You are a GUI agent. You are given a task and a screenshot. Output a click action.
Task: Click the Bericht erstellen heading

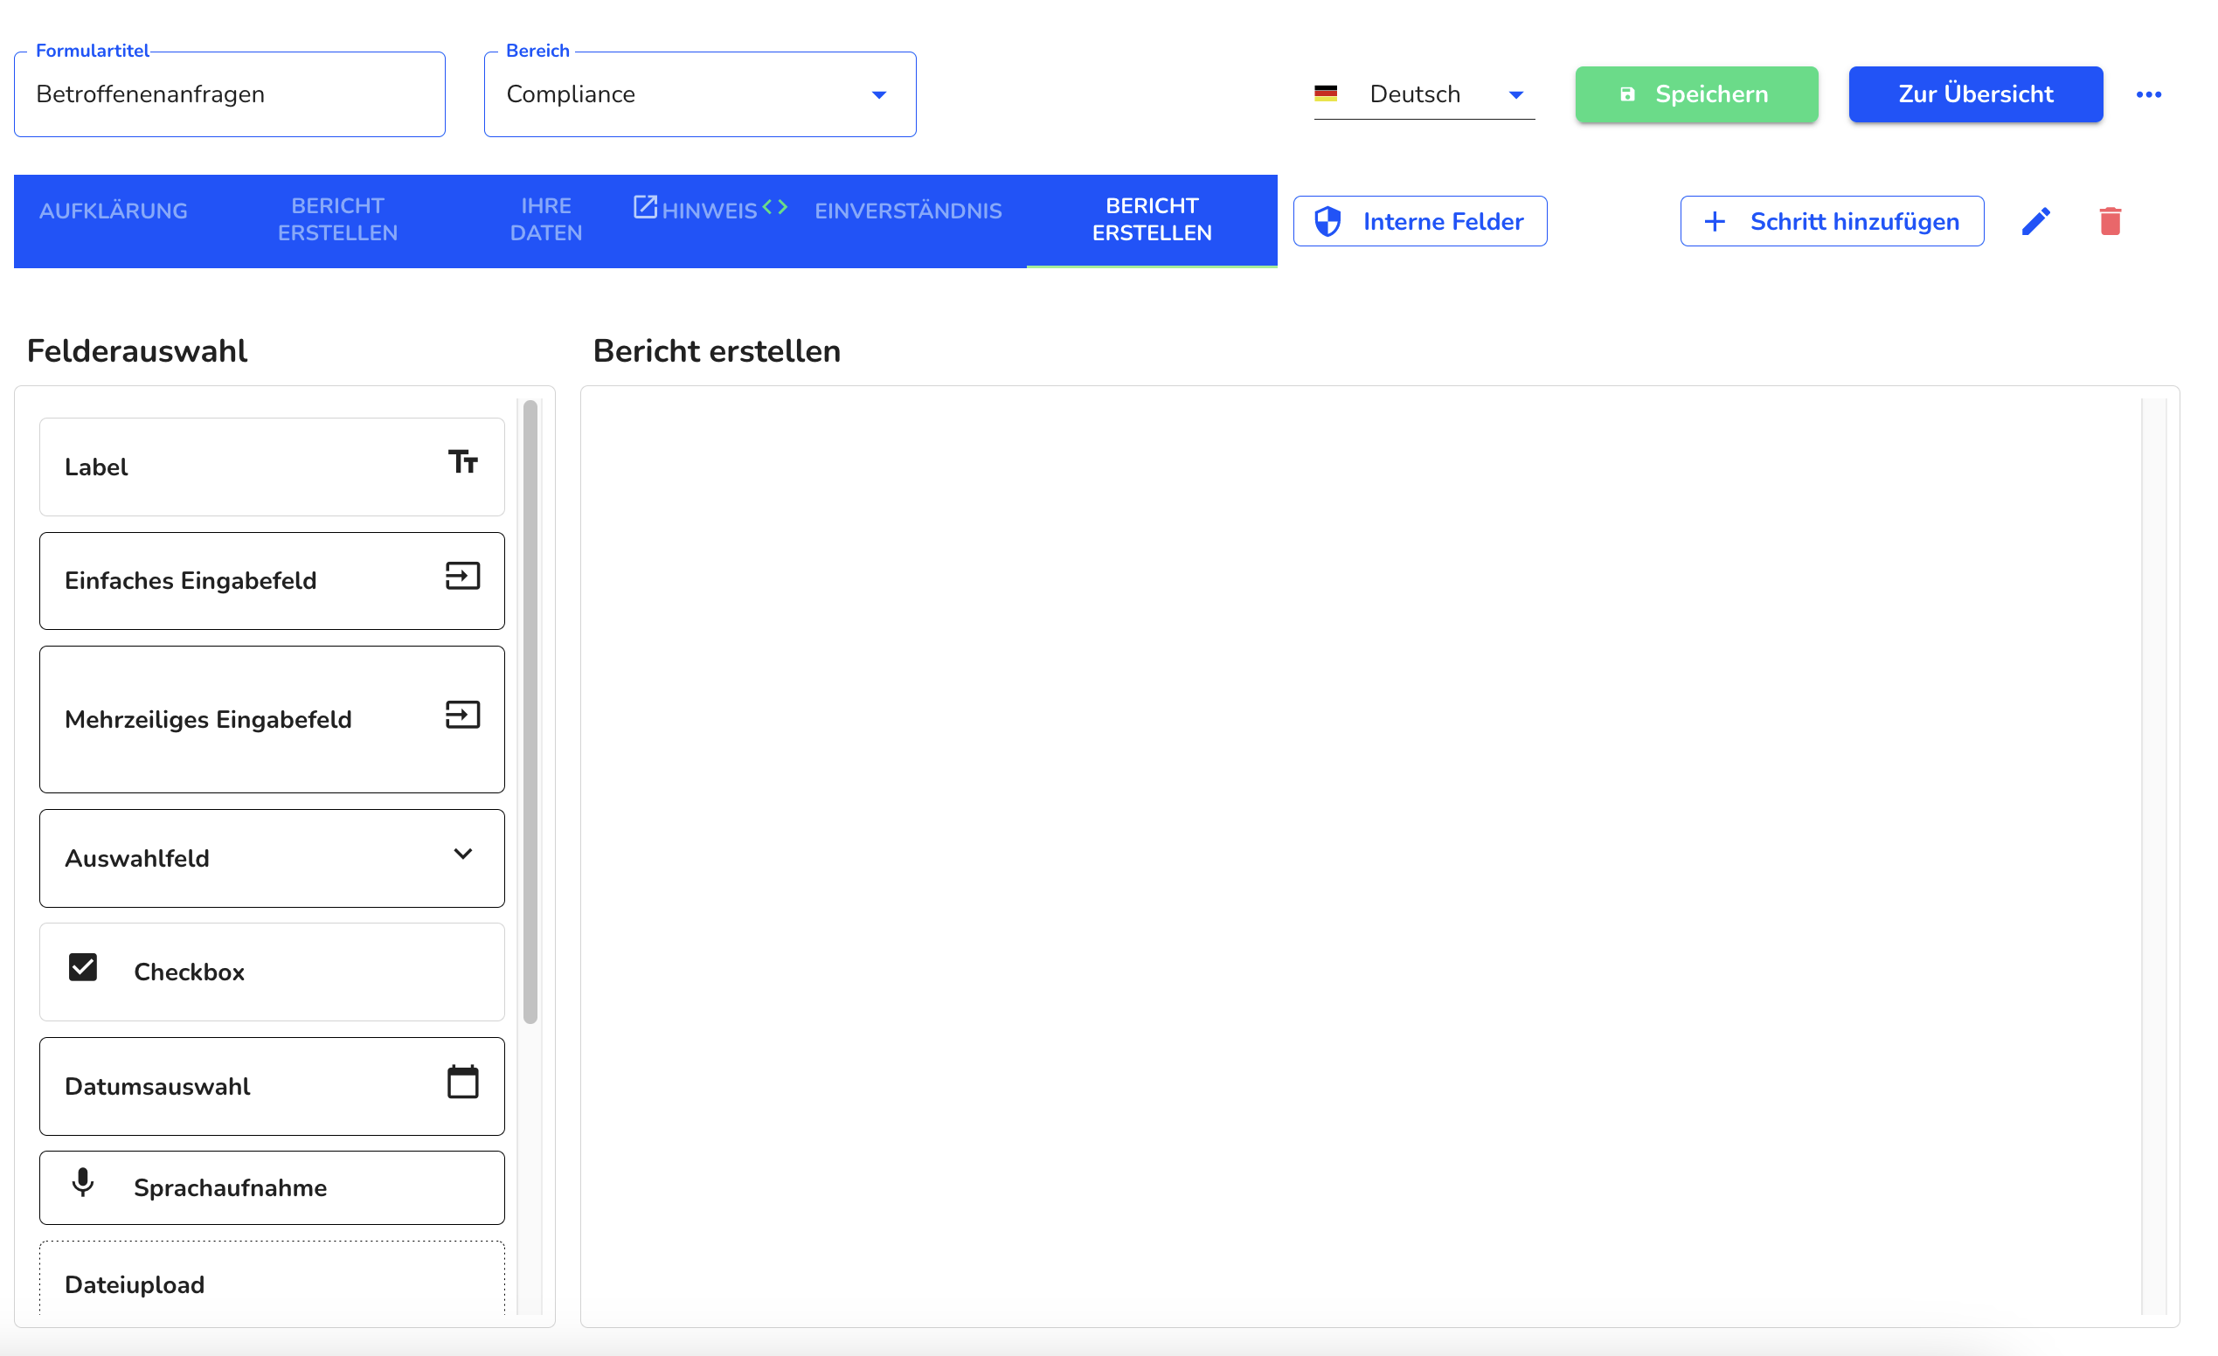(717, 351)
